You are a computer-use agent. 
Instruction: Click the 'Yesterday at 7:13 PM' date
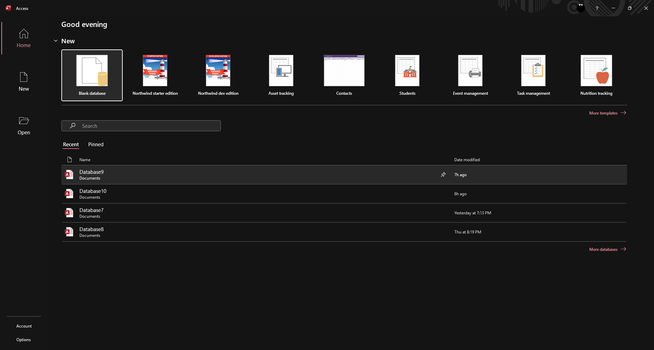(x=472, y=213)
